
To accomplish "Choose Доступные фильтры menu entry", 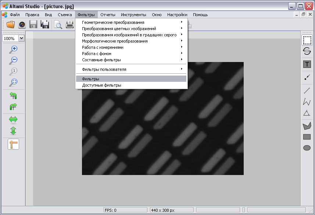I will tap(131, 85).
